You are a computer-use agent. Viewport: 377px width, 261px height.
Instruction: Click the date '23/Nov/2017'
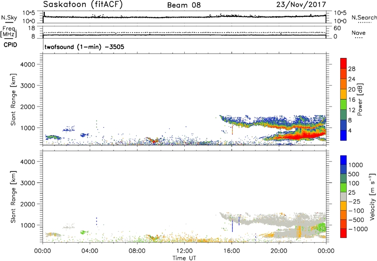click(301, 4)
